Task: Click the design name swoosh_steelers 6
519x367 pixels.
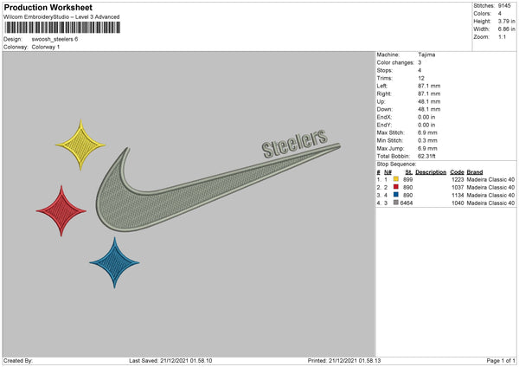Action: [x=55, y=39]
